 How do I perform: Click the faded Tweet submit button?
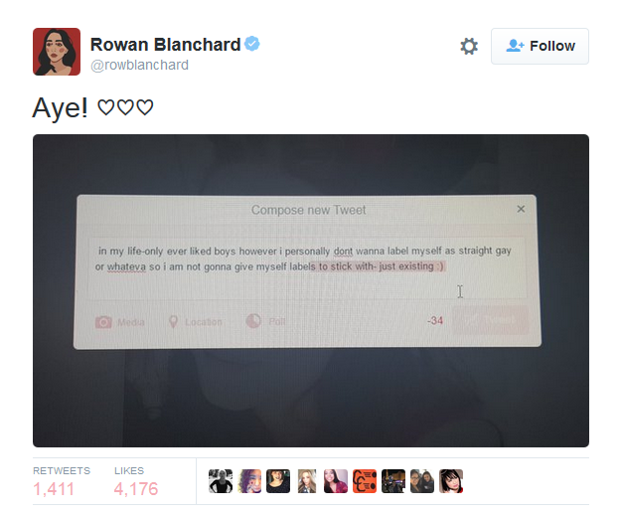[x=491, y=320]
